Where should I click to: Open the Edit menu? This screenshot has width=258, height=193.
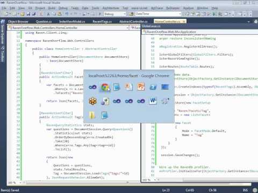click(12, 8)
